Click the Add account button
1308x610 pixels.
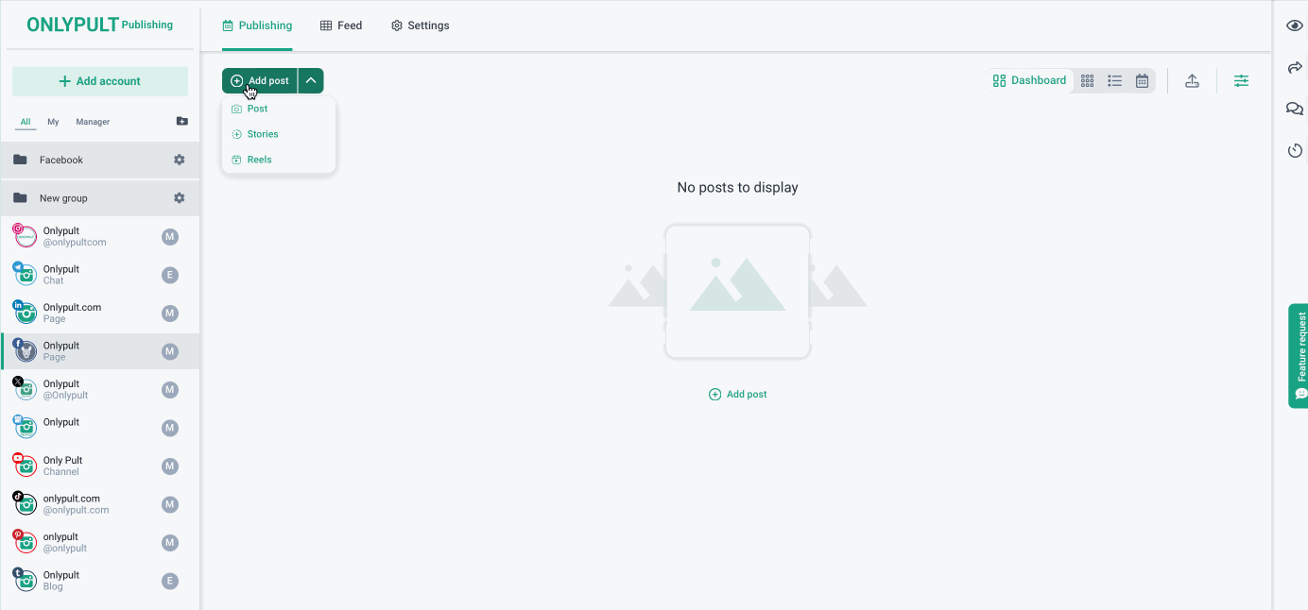[100, 81]
